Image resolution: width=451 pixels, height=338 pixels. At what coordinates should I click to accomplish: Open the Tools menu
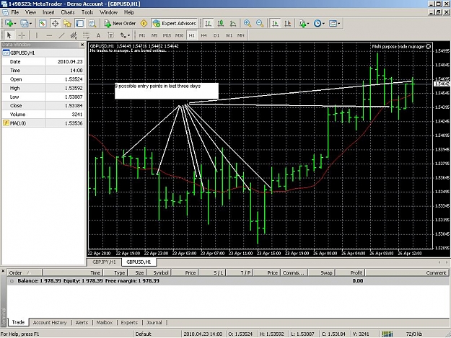point(87,12)
